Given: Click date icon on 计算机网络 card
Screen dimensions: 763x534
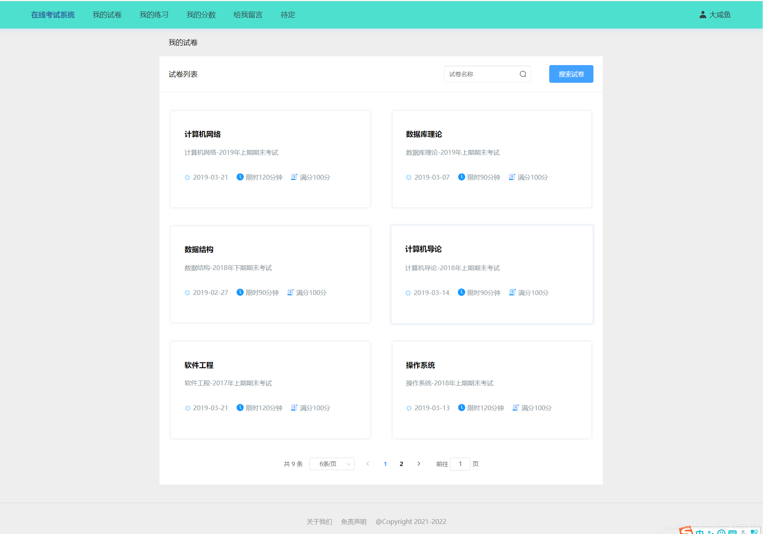Looking at the screenshot, I should coord(187,177).
